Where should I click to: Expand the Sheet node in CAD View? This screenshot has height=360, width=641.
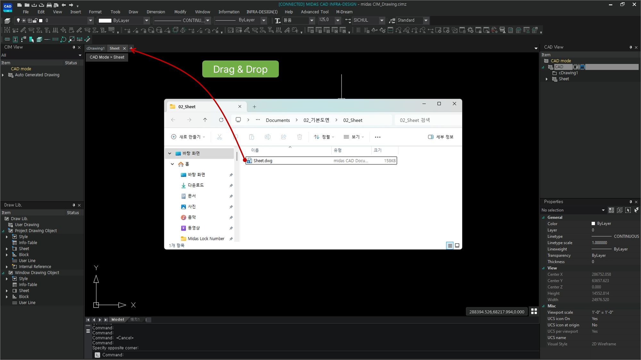pos(547,79)
